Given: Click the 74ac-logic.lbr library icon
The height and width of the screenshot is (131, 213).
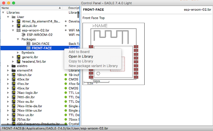Looking at the screenshot, I should tap(14, 93).
